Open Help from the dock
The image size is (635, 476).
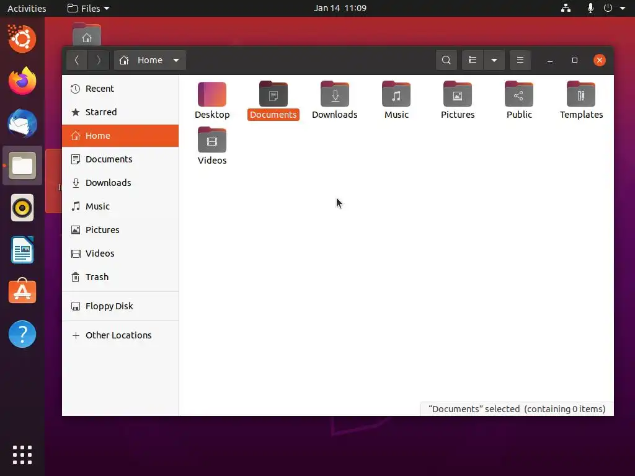click(x=22, y=334)
